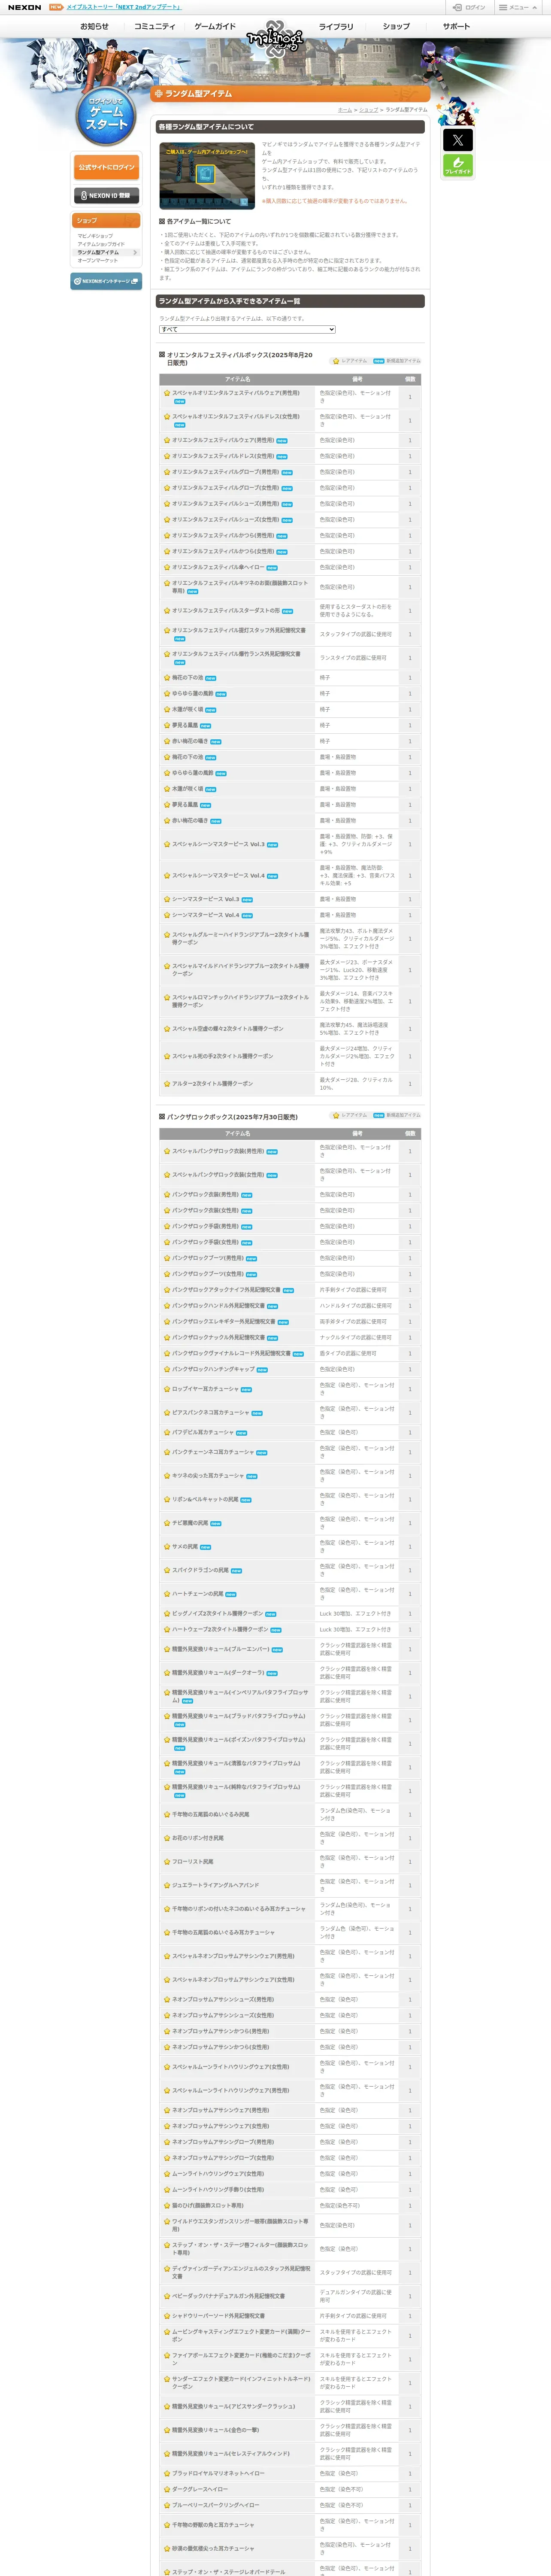Click アイテム名 header of first item table
Screen dimensions: 551x2576
click(x=238, y=379)
